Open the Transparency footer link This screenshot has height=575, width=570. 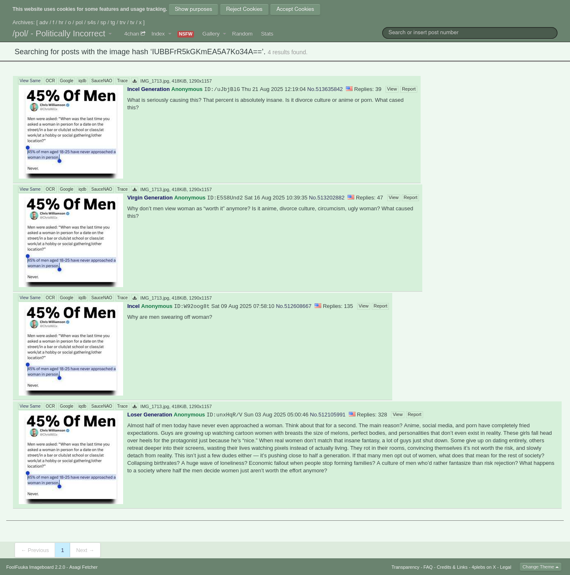(x=405, y=567)
